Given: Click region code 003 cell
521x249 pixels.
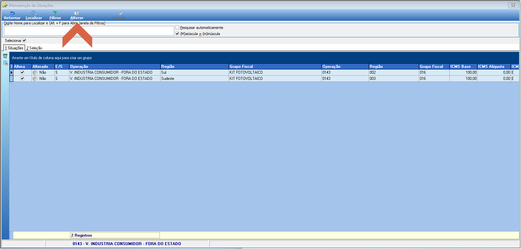Looking at the screenshot, I should tap(394, 79).
